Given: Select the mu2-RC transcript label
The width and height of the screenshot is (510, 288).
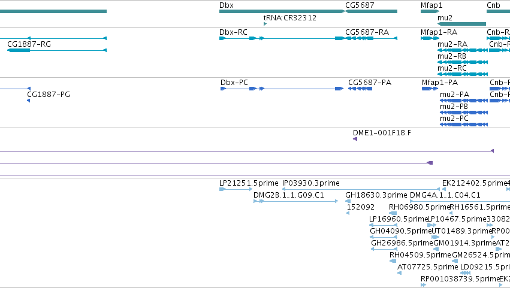Looking at the screenshot, I should (452, 68).
